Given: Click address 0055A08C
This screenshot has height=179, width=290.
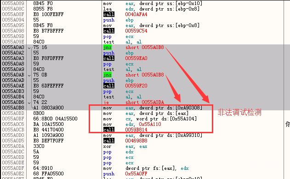Looking at the screenshot, I should pos(13,9).
